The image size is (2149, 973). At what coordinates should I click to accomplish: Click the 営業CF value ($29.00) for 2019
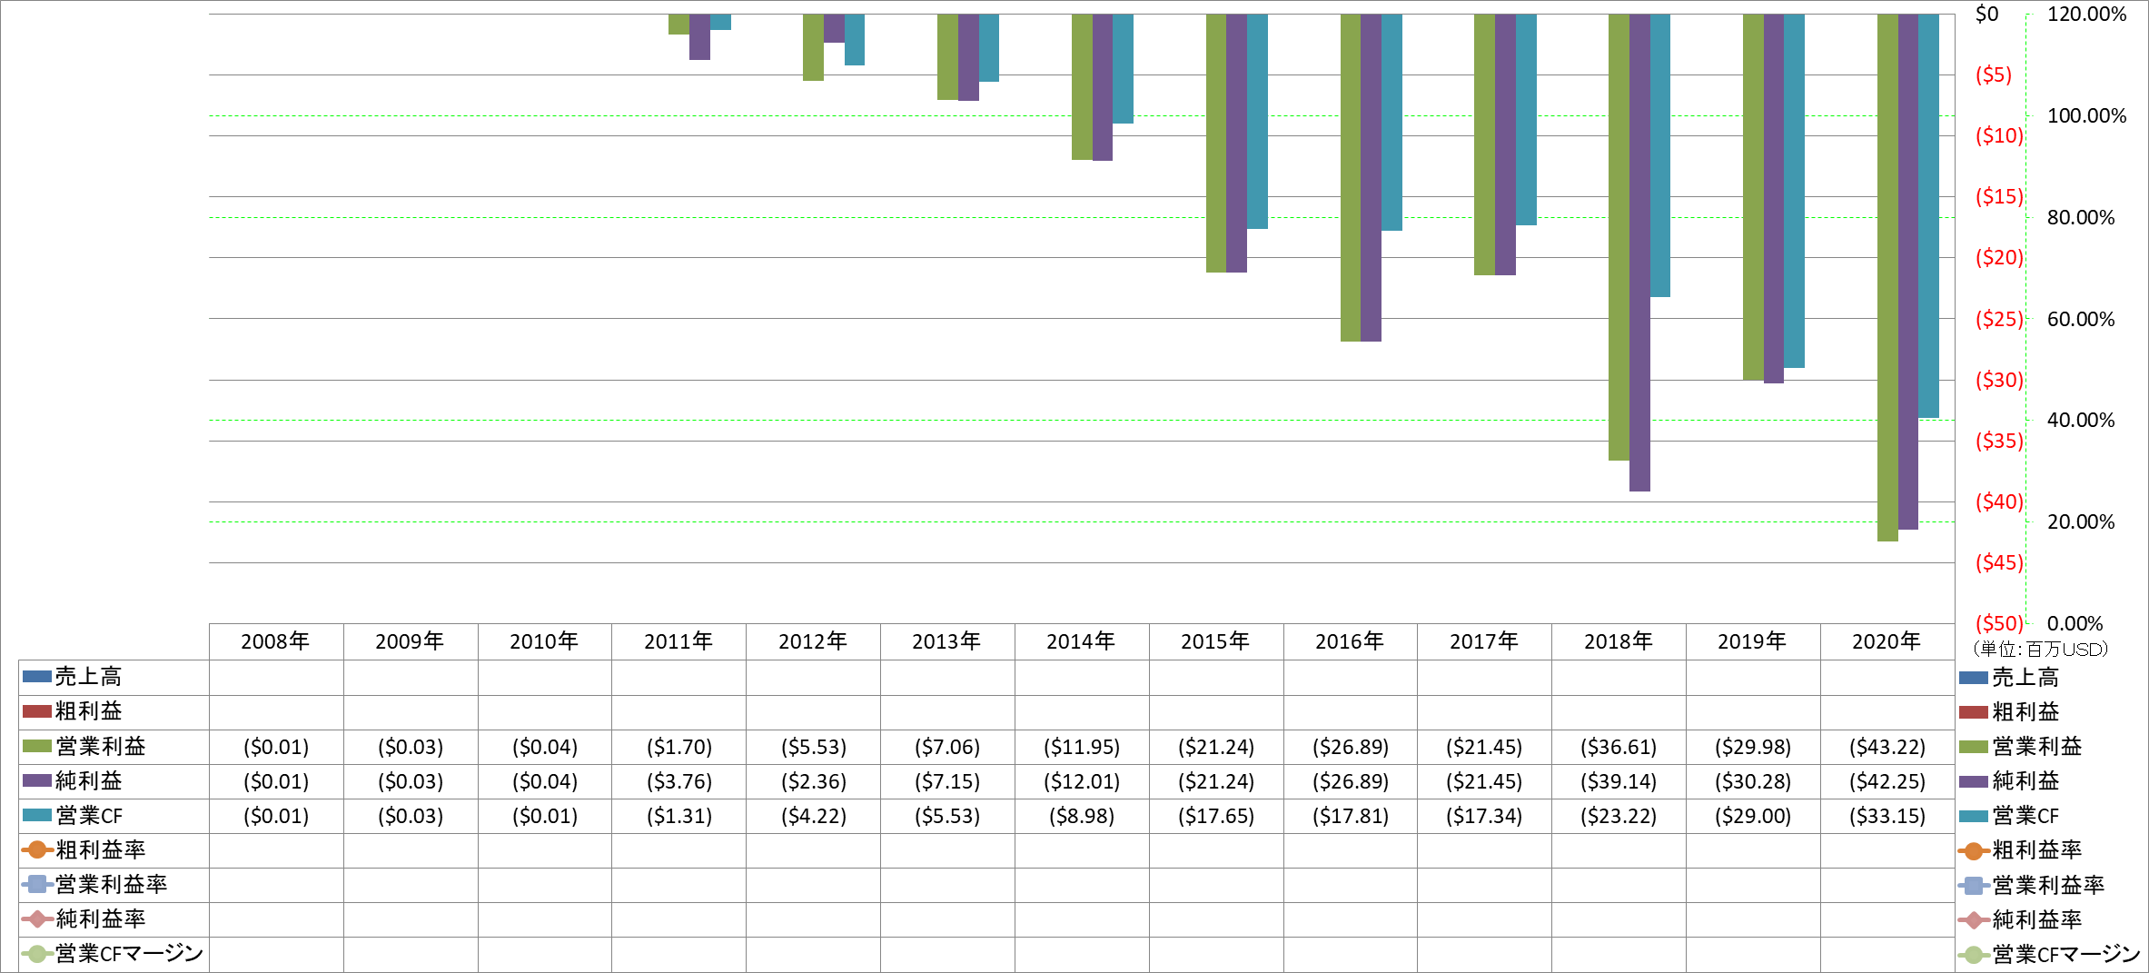1753,816
